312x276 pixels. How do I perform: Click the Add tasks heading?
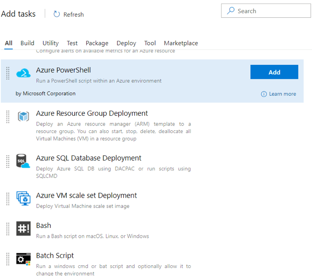click(x=18, y=14)
